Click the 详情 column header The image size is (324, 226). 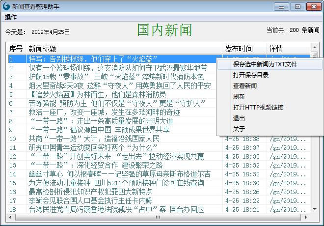point(289,49)
